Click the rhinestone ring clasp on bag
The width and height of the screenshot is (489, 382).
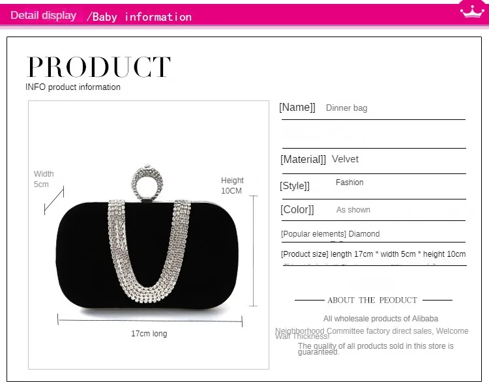point(147,183)
